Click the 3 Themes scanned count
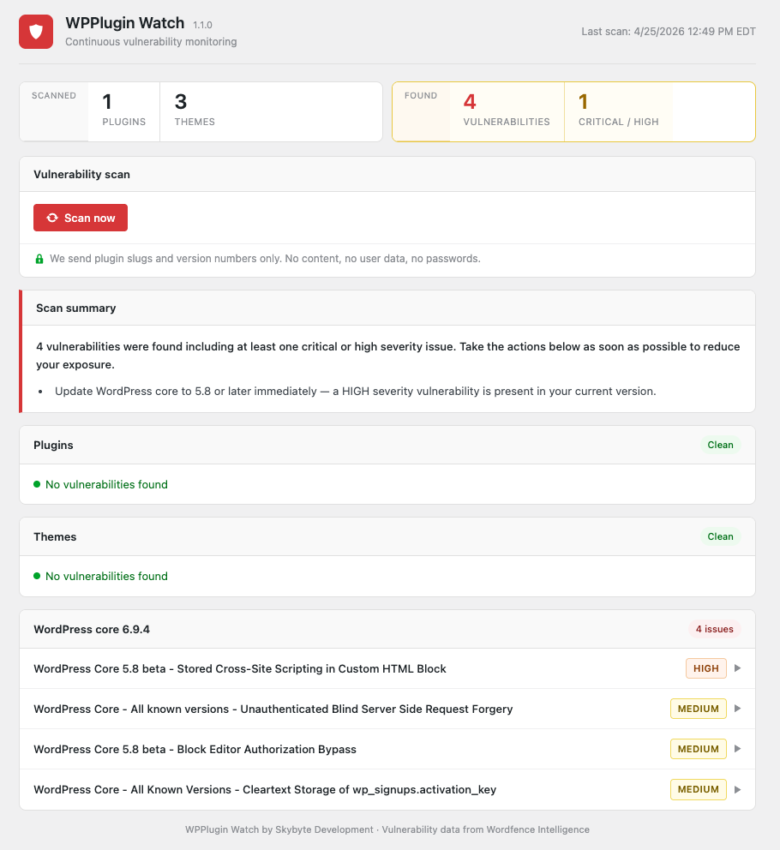 tap(195, 111)
